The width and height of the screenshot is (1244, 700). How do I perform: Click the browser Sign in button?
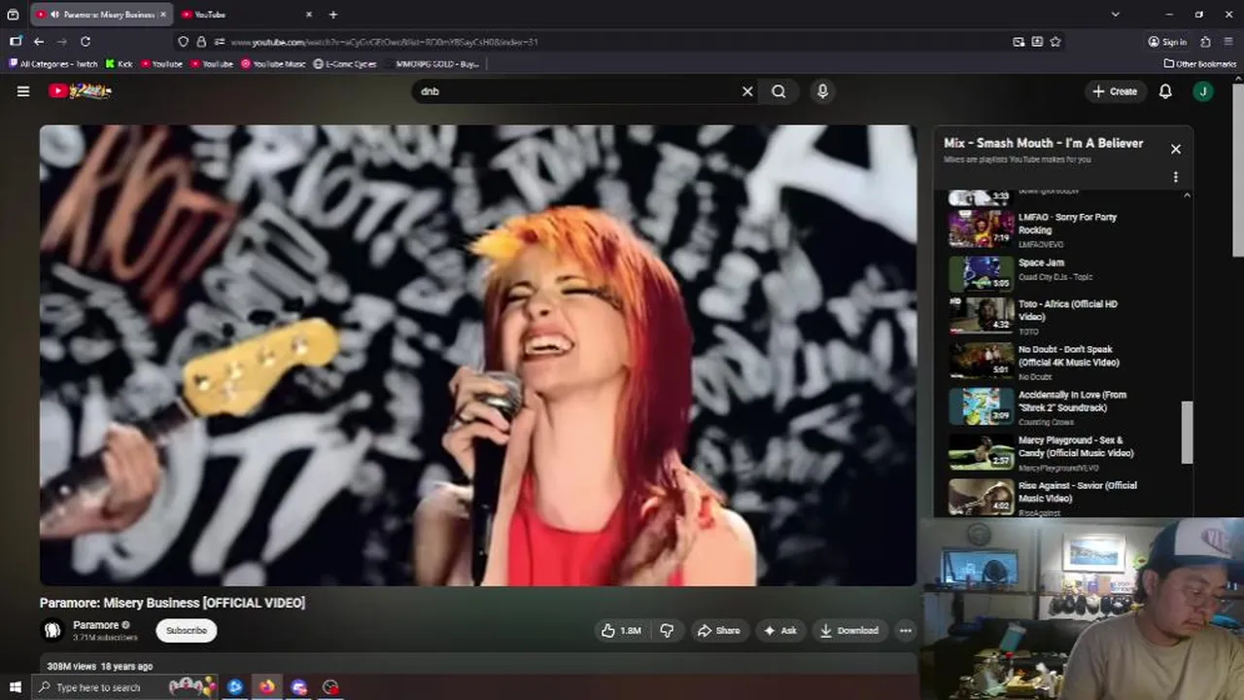[1167, 42]
